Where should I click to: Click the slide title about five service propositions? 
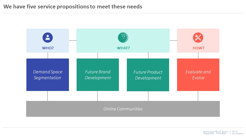tap(73, 7)
